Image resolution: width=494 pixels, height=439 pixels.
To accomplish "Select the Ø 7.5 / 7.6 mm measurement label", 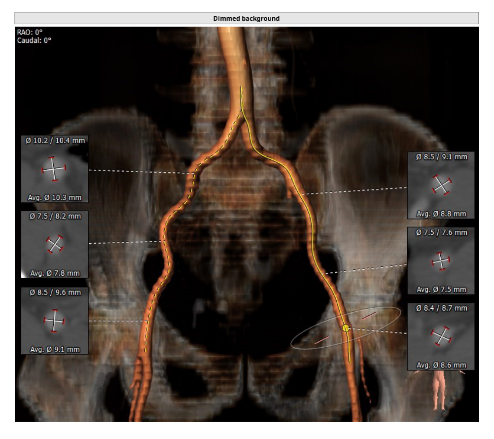I will point(441,232).
